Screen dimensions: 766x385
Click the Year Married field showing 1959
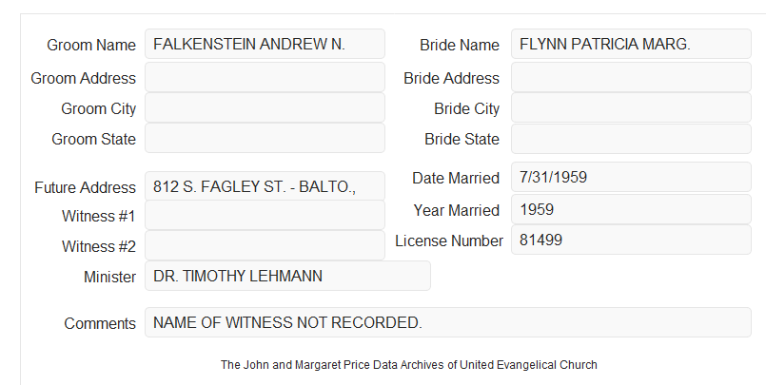click(631, 210)
